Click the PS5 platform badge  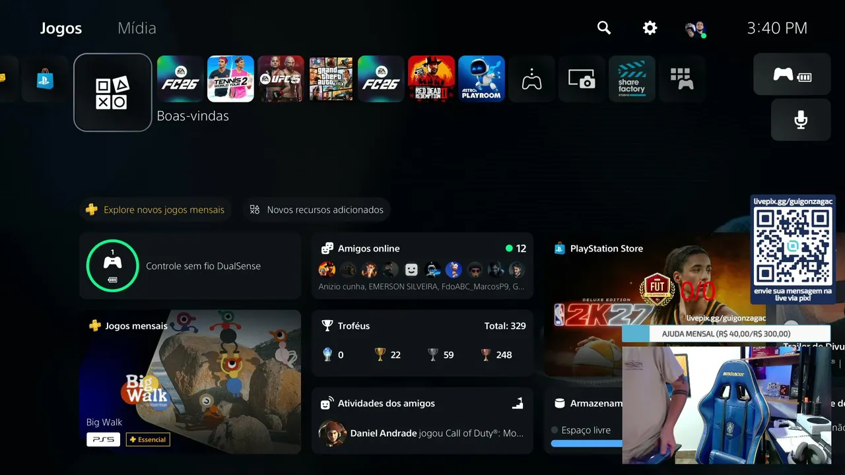click(103, 439)
